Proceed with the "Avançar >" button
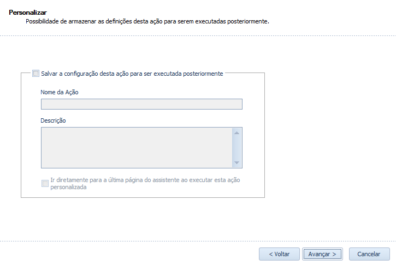This screenshot has width=396, height=266. coord(322,254)
